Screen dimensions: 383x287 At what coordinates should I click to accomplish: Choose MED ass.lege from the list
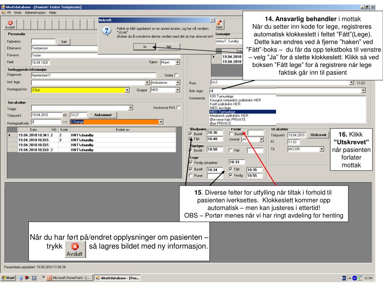pyautogui.click(x=243, y=108)
